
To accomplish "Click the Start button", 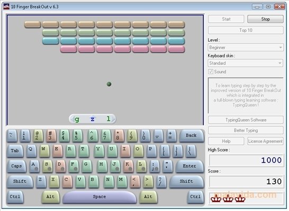I will click(x=226, y=19).
